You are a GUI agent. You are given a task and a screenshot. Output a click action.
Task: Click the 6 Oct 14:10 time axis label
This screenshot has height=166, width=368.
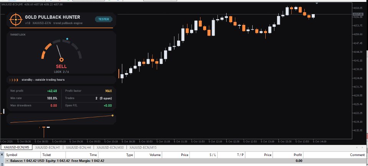(x=320, y=142)
